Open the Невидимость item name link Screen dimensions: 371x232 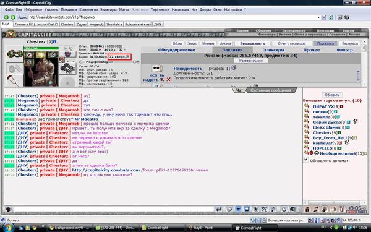[188, 69]
